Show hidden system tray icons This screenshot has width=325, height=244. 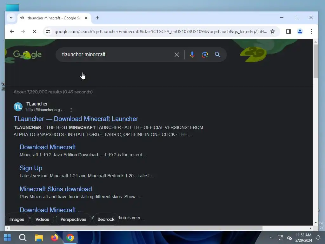[x=271, y=238]
